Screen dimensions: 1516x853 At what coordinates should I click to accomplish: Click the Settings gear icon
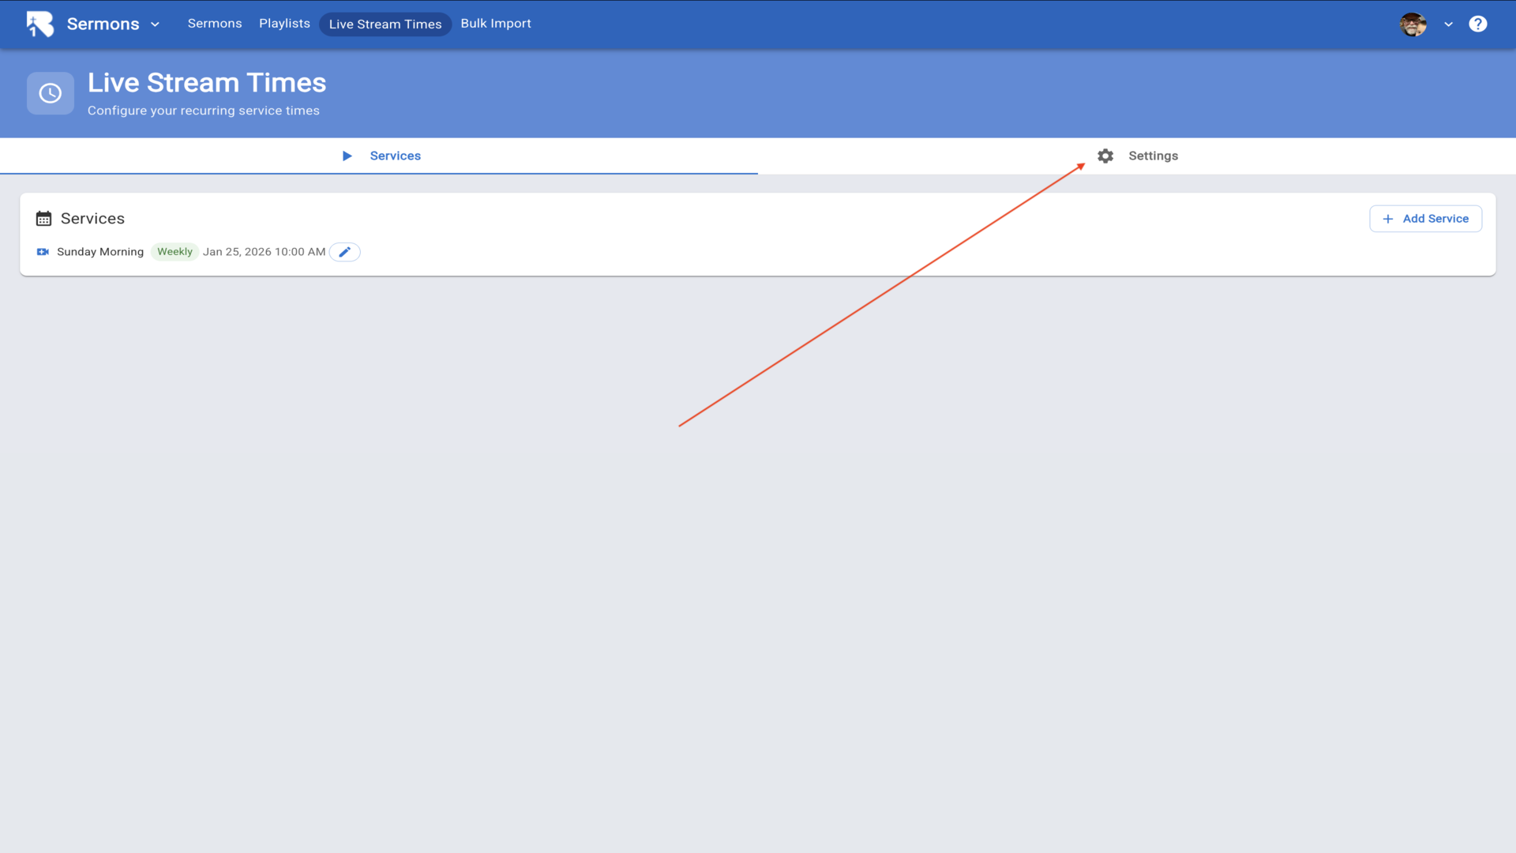(1105, 156)
